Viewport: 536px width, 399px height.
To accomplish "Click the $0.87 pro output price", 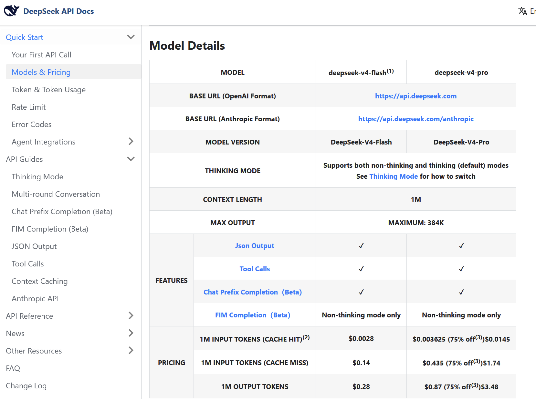I will tap(433, 387).
